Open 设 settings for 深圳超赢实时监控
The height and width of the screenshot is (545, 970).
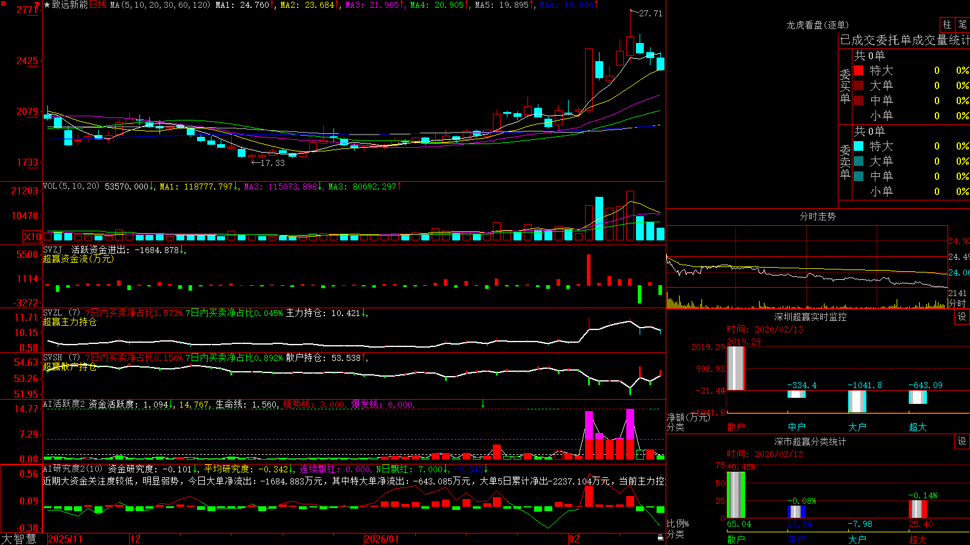[962, 317]
